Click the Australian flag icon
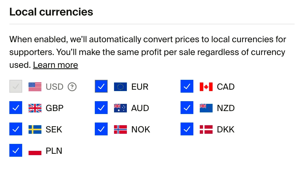Screen dimensions: 305x173 [x=120, y=108]
